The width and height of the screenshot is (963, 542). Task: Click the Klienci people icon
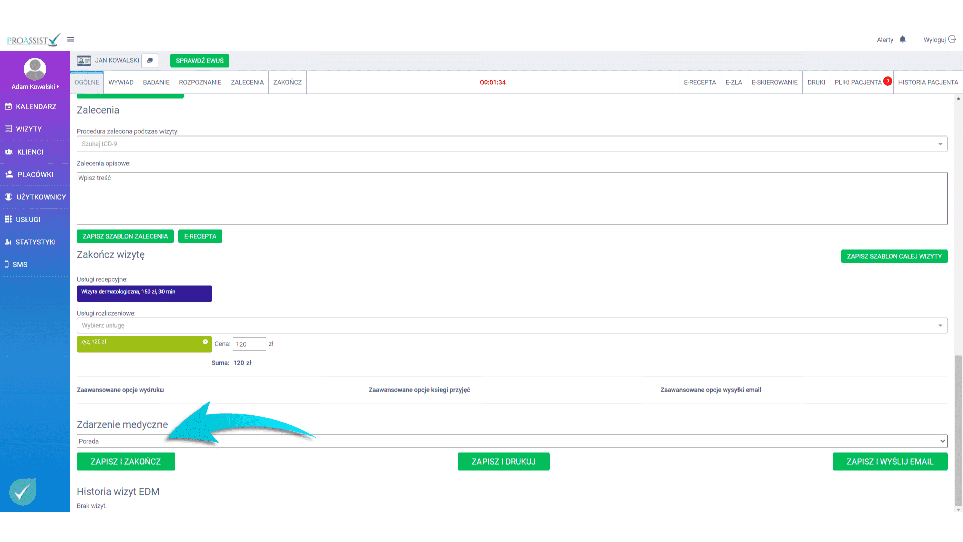tap(9, 152)
